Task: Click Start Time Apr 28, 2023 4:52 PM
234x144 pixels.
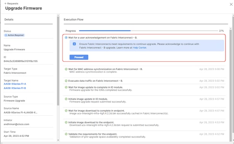Action: tap(16, 136)
